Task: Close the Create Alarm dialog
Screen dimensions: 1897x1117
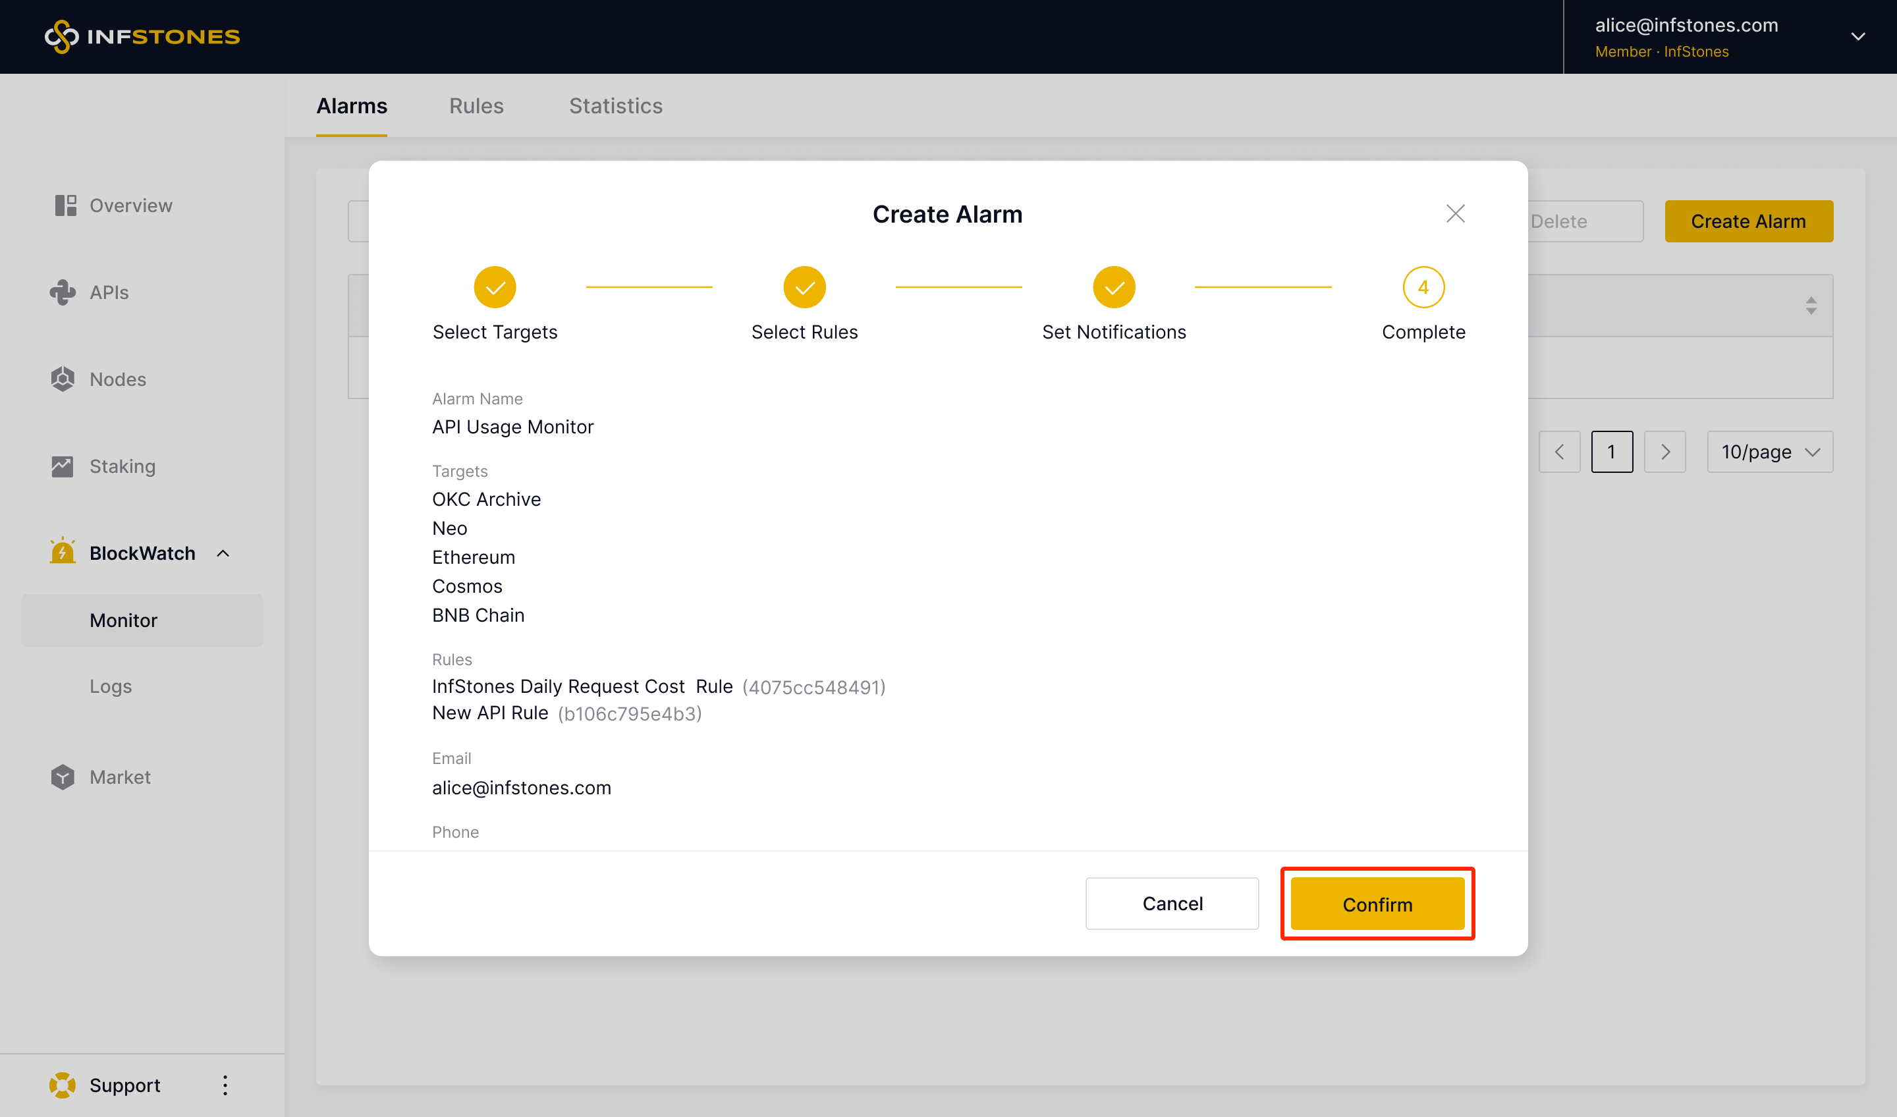Action: coord(1455,214)
